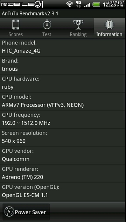Screen dimensions: 126x222
Task: Tap the 4G data indicator icon
Action: [78, 4]
